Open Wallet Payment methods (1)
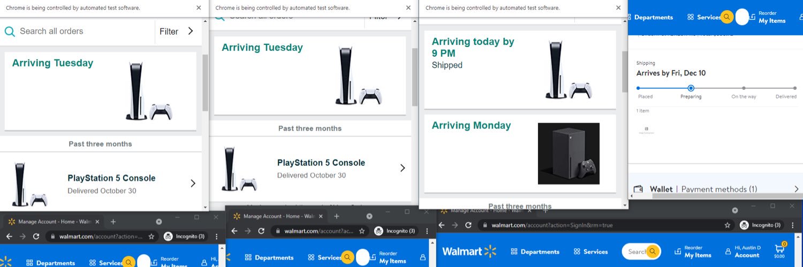This screenshot has height=267, width=803. pyautogui.click(x=715, y=189)
